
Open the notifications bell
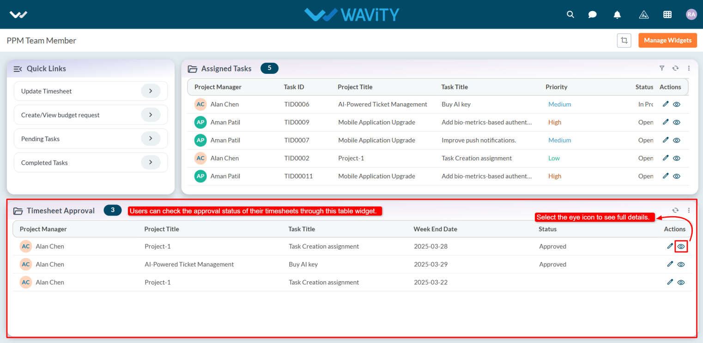tap(617, 14)
